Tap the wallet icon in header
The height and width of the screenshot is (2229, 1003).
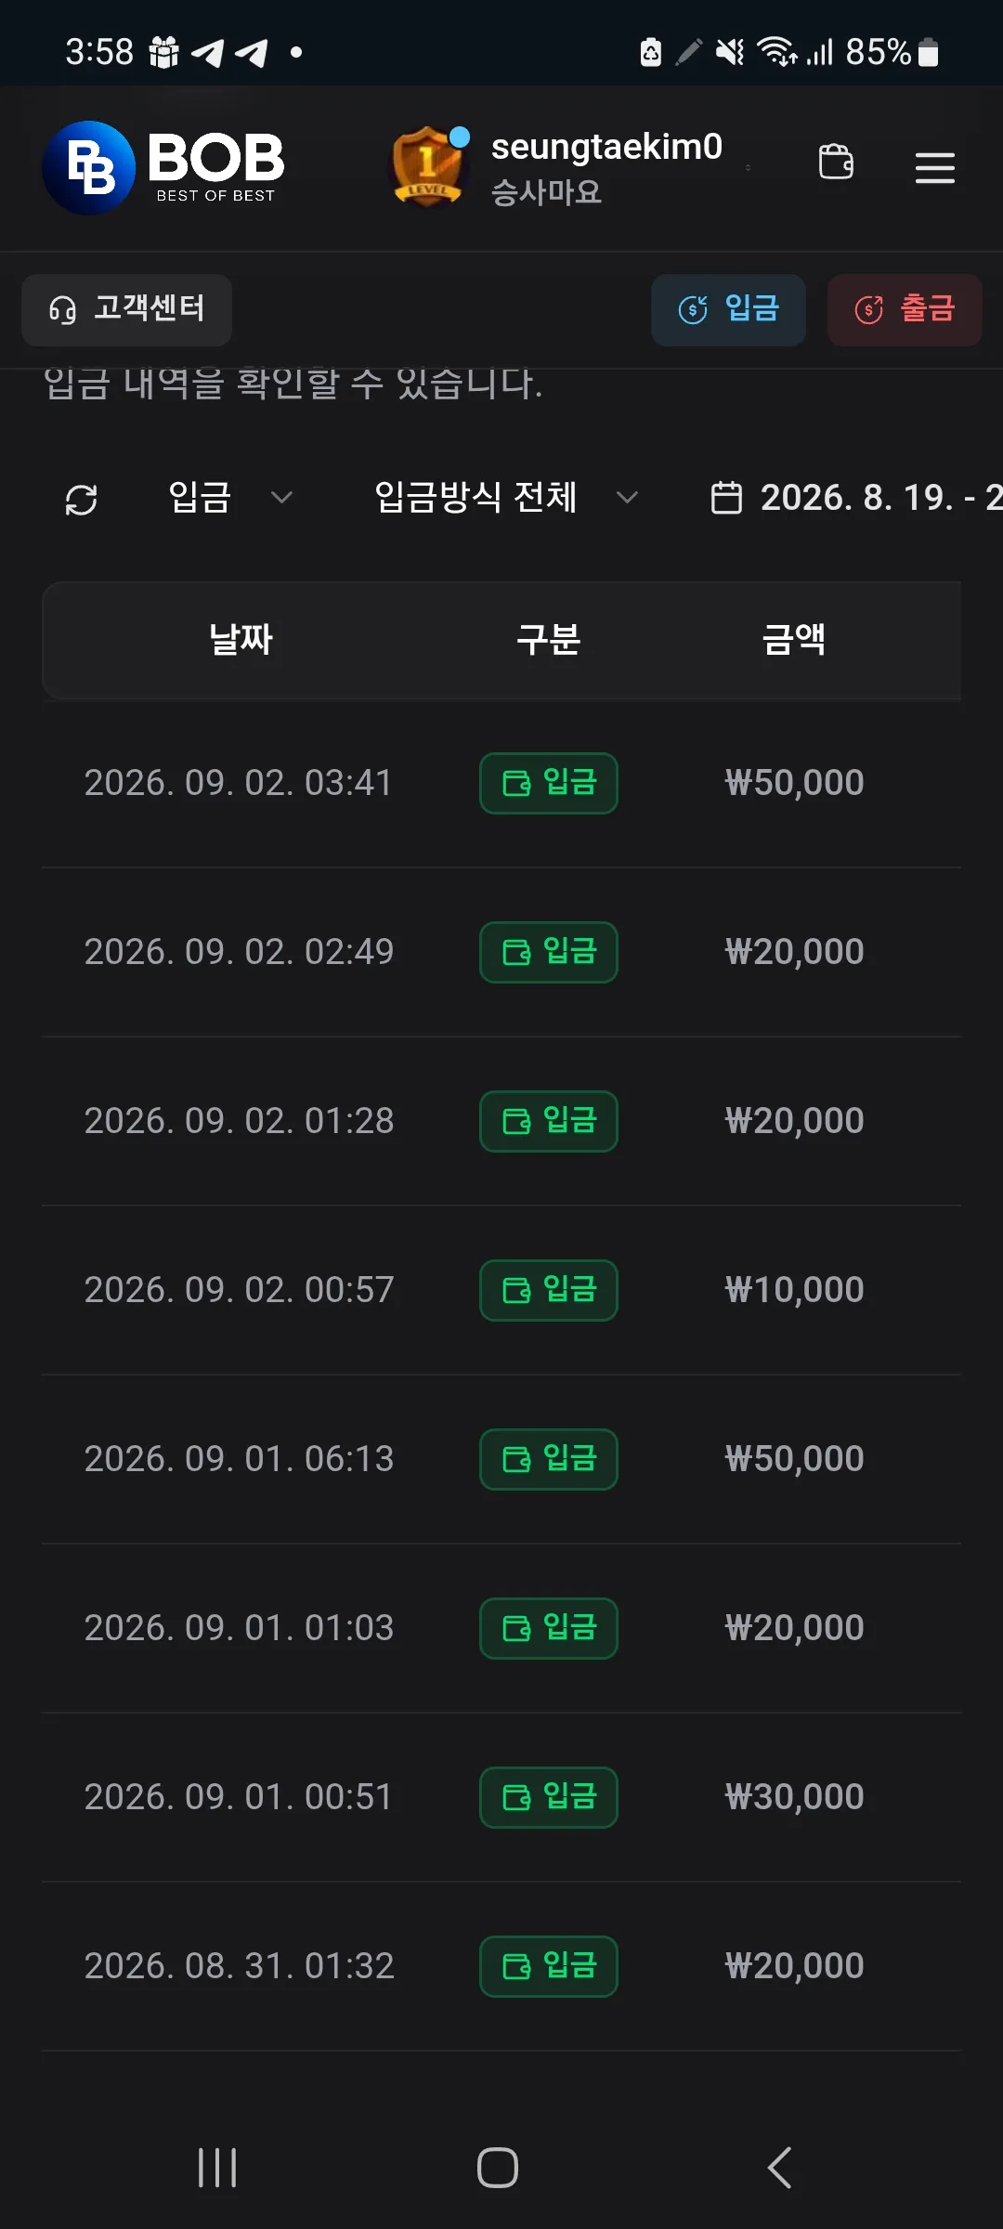pyautogui.click(x=836, y=162)
